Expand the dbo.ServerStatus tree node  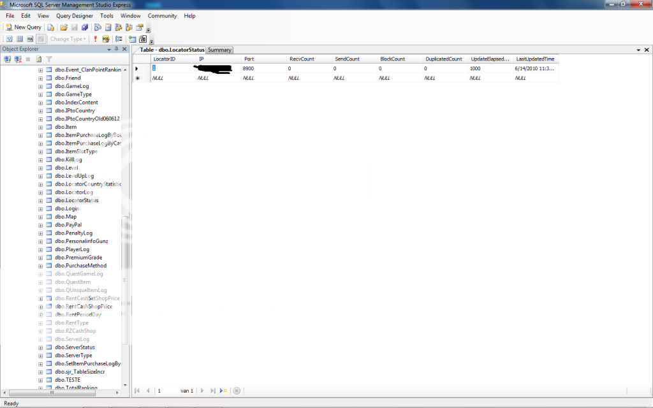click(x=41, y=347)
